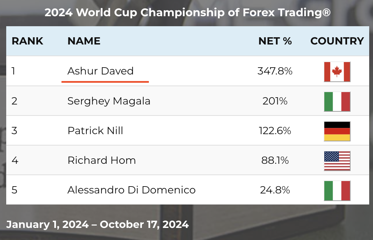This screenshot has width=373, height=240.
Task: Click the name Serghey Magala
Action: click(109, 101)
